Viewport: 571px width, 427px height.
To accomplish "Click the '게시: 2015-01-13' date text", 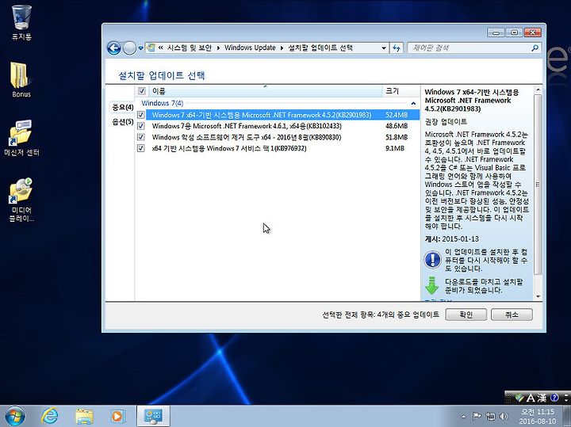I will click(x=451, y=239).
